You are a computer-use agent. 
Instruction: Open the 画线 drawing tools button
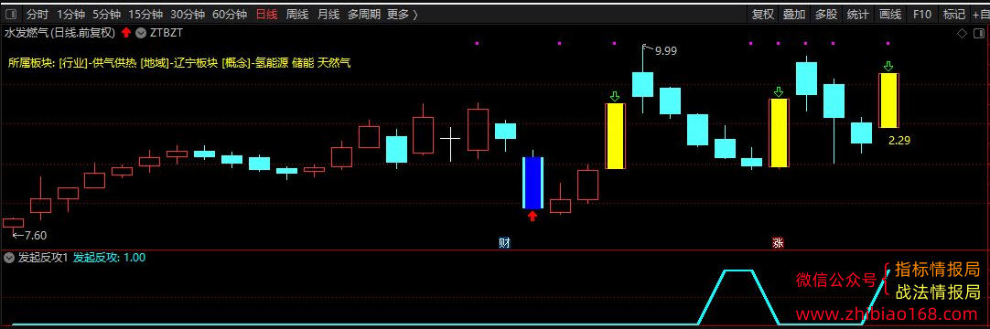[889, 14]
